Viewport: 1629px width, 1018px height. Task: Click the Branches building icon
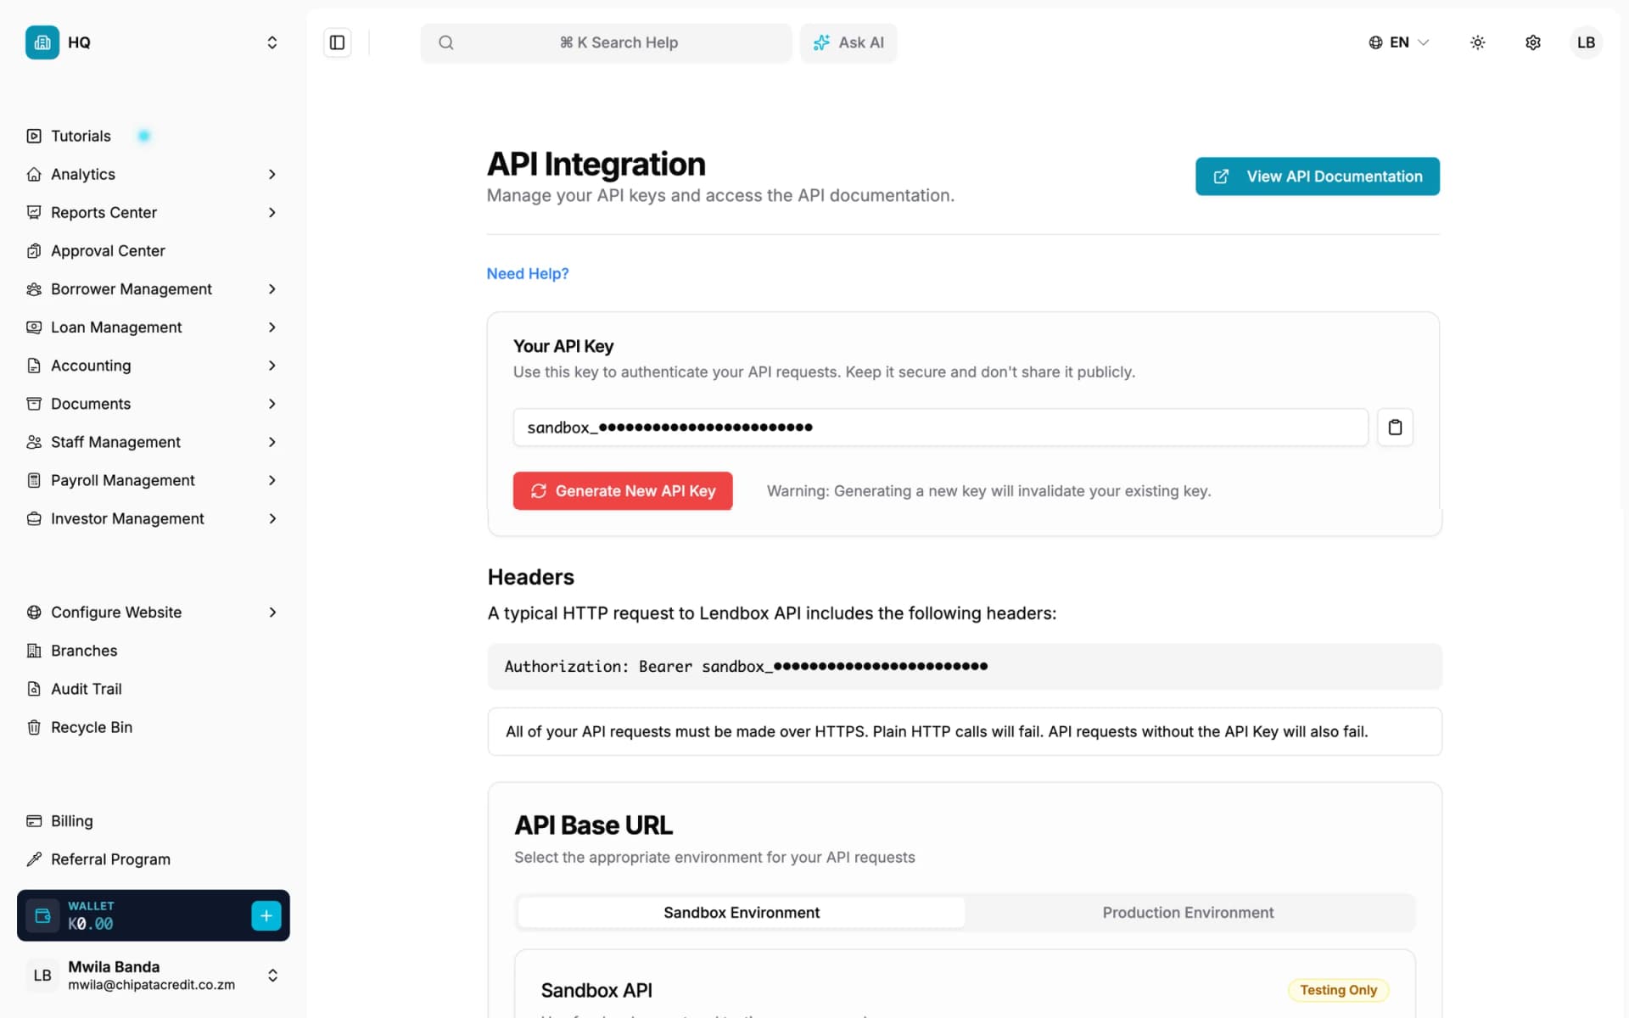tap(34, 651)
